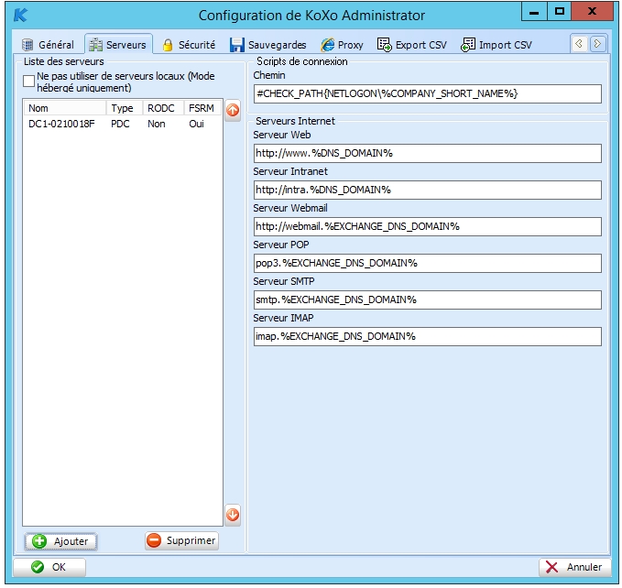The image size is (622, 588).
Task: Open the Sauvegardes tab
Action: pos(268,44)
